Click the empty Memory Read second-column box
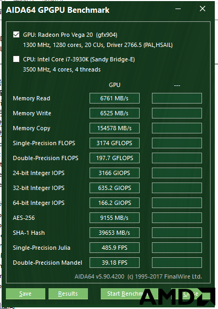Image resolution: width=218 pixels, height=309 pixels. coord(177,98)
